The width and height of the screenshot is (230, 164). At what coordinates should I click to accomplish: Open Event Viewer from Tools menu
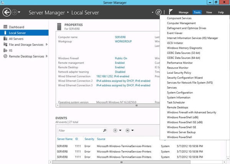(175, 33)
